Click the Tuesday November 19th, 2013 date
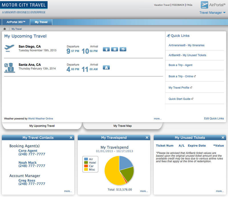This screenshot has width=228, height=197. pos(37,50)
